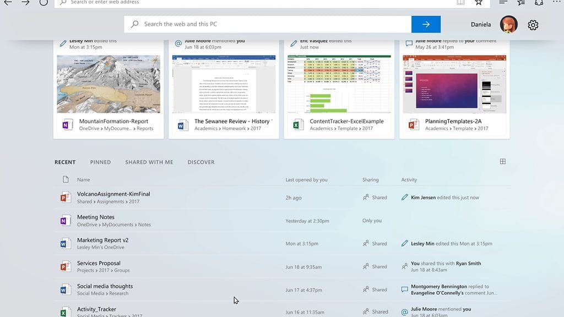Open Social media thoughts document
This screenshot has height=317, width=564.
coord(105,287)
